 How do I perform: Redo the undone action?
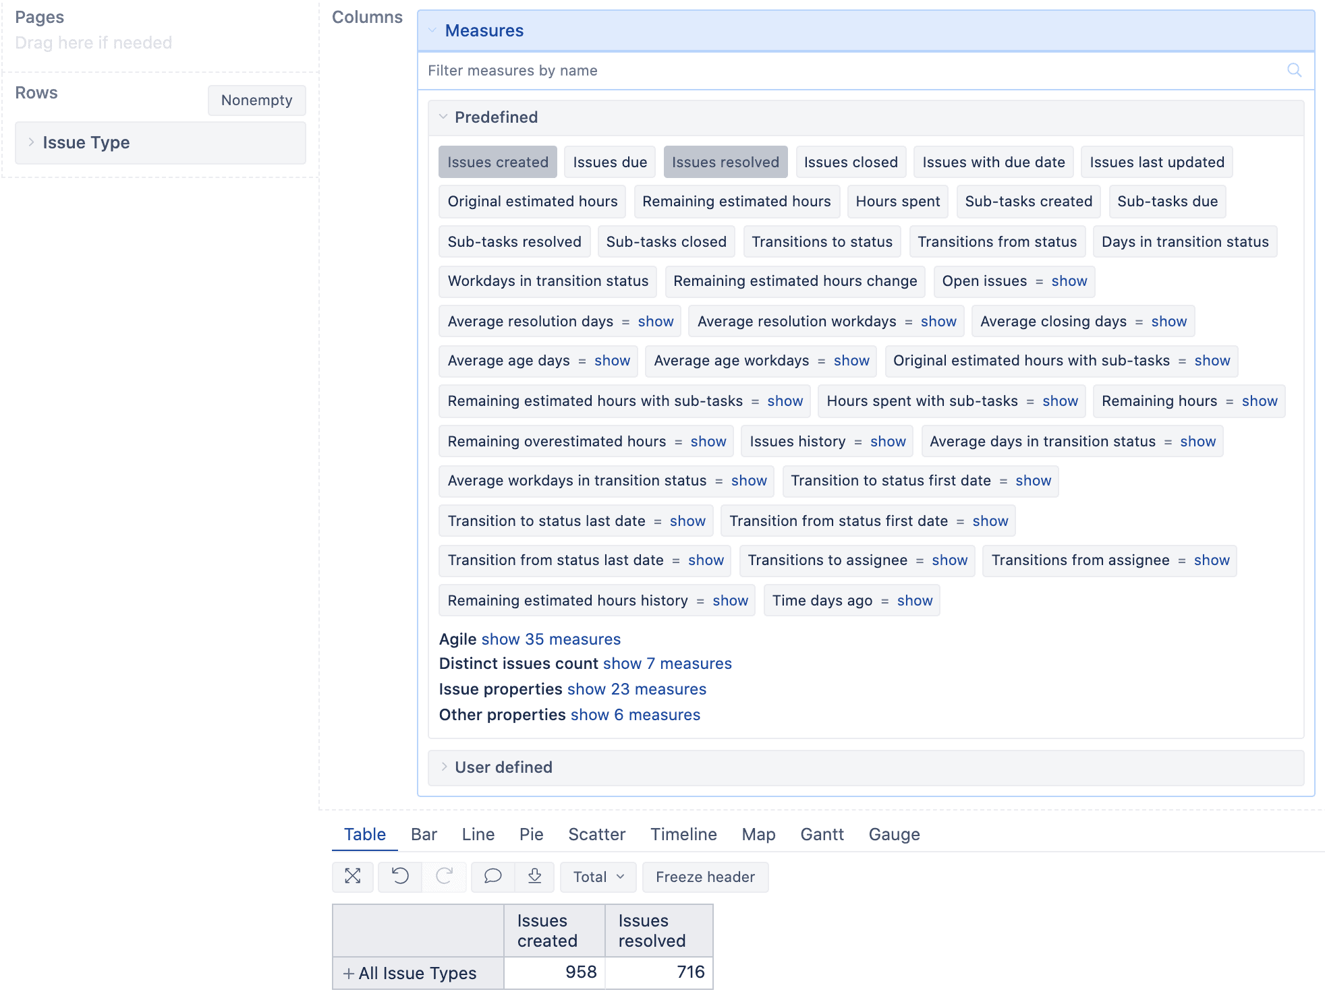445,877
